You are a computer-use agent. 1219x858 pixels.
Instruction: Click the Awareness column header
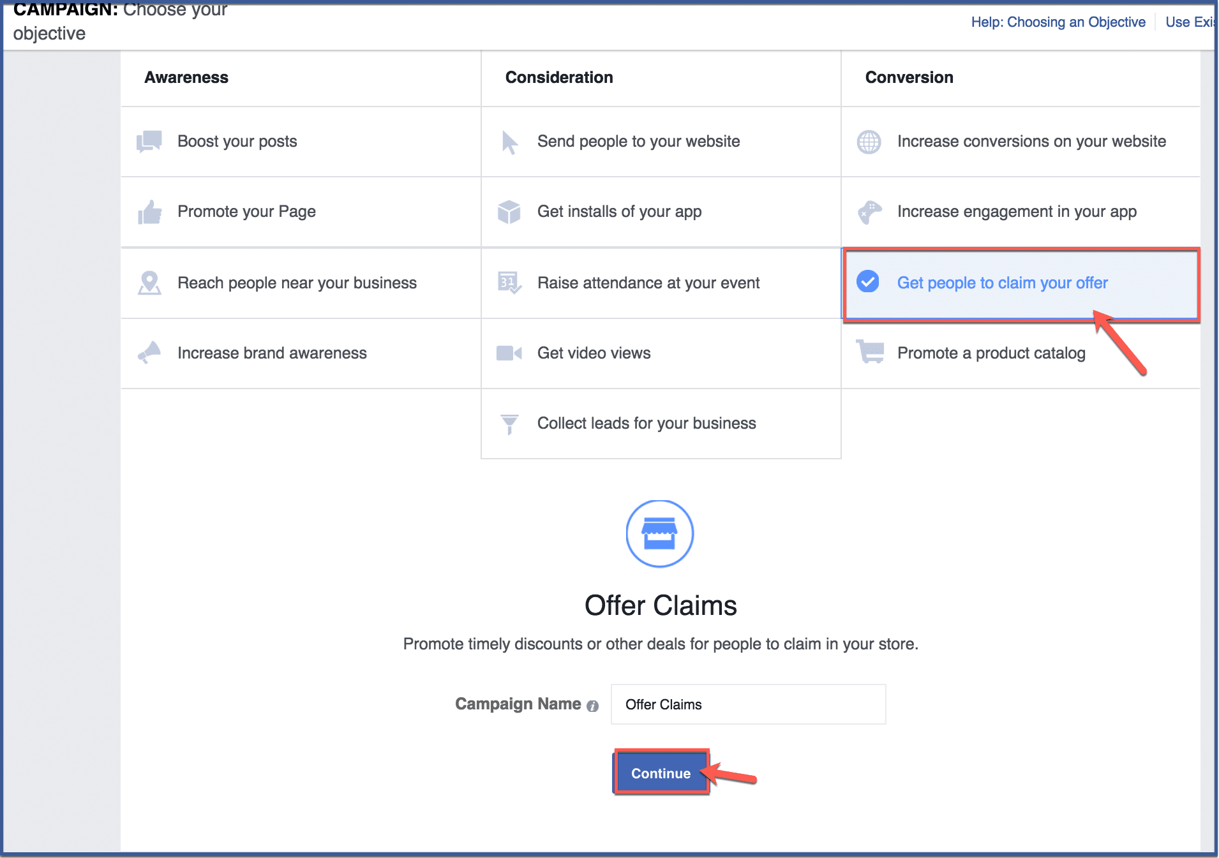point(186,77)
